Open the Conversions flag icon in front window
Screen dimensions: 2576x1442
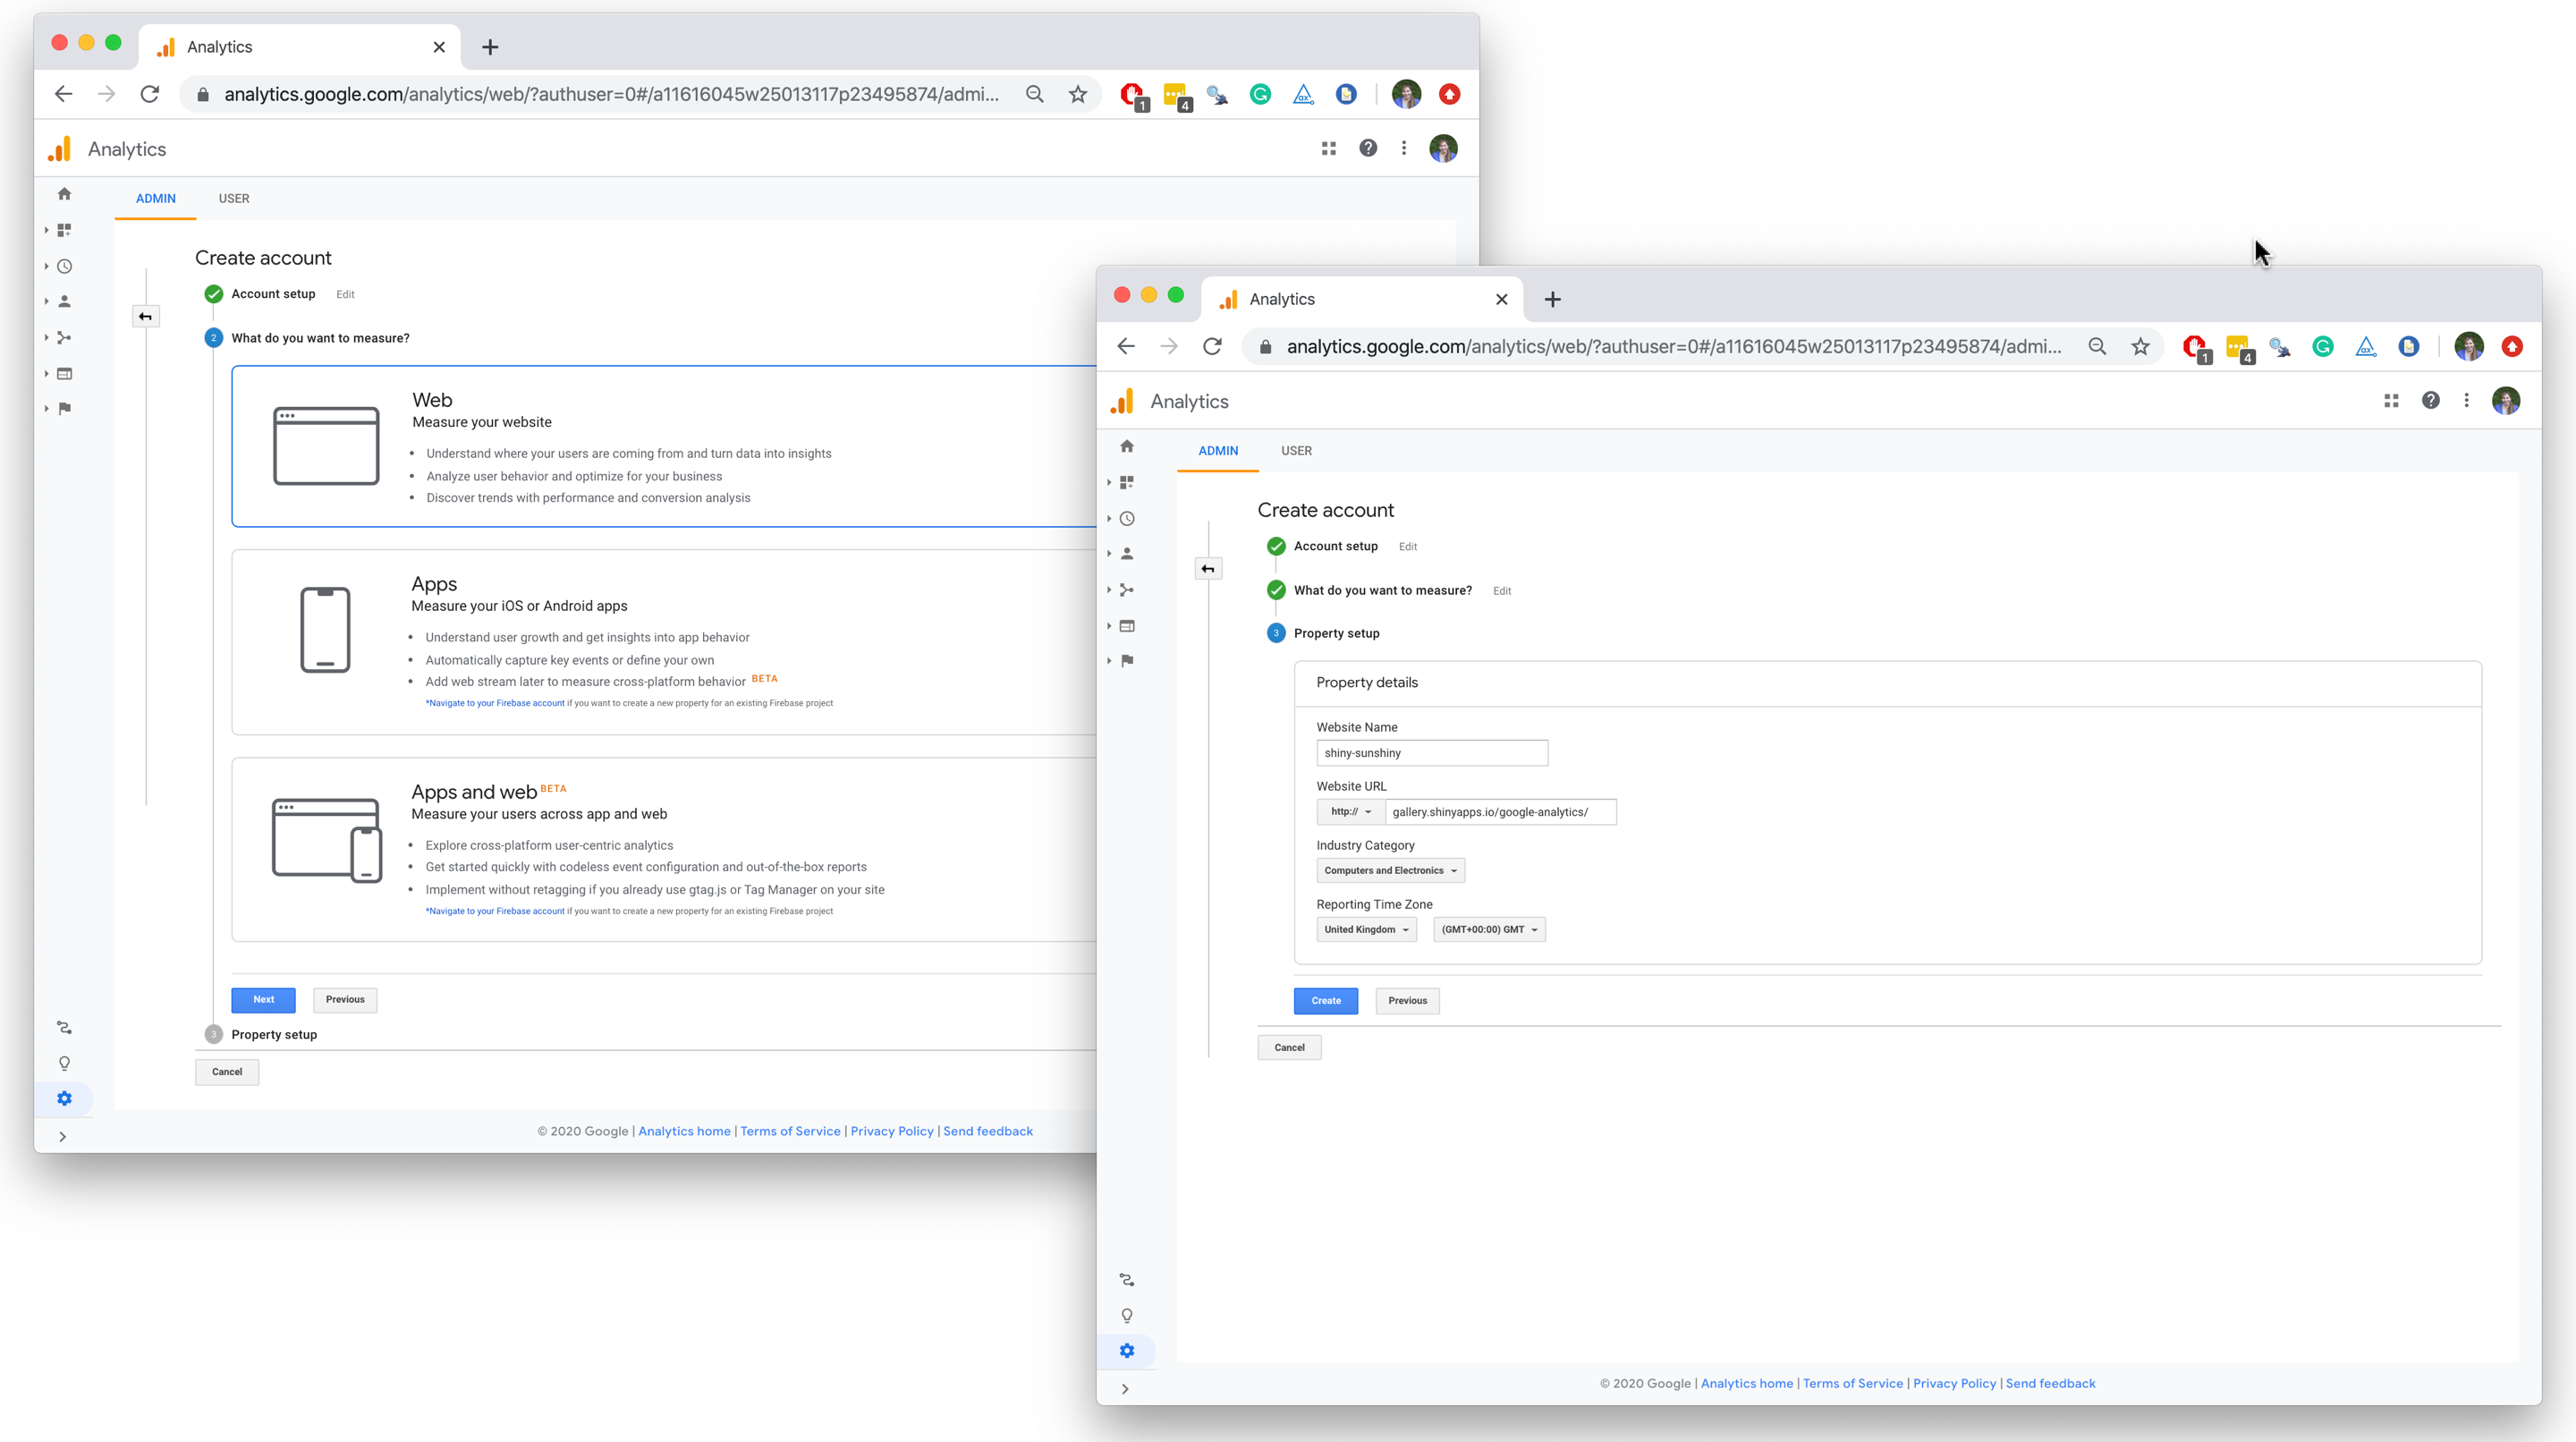click(x=1127, y=661)
